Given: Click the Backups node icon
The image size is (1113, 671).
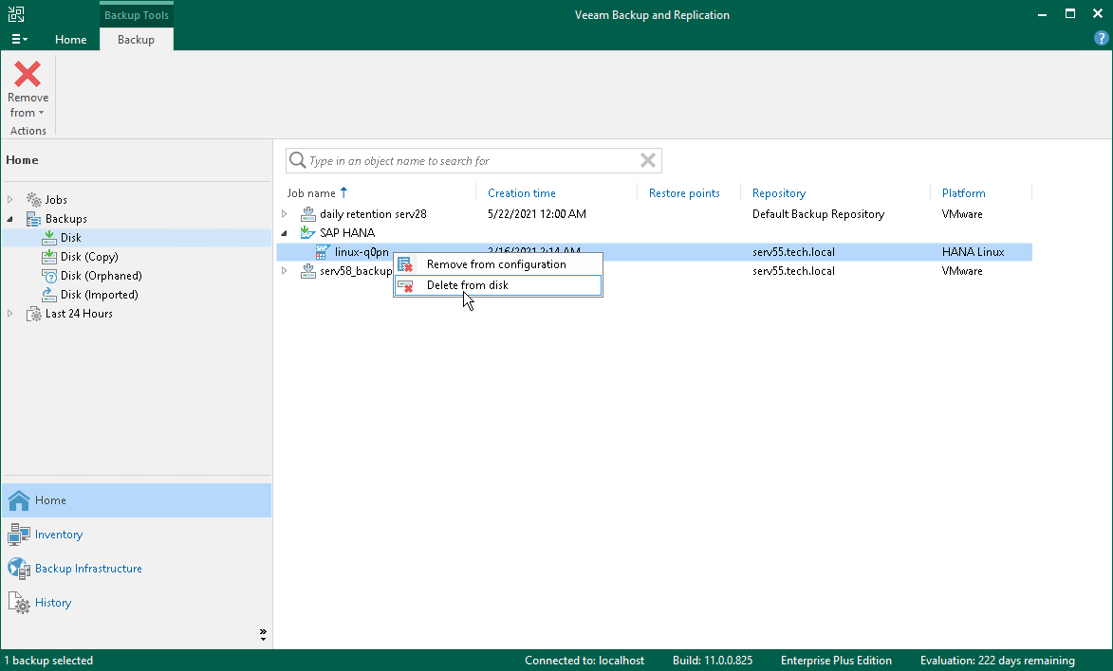Looking at the screenshot, I should 33,219.
